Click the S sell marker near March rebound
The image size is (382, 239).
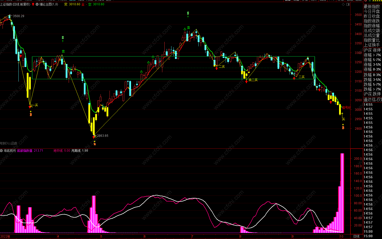63,38
